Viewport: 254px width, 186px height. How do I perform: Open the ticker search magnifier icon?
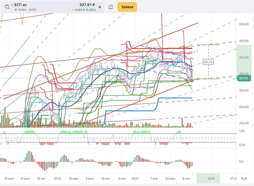tap(7, 7)
